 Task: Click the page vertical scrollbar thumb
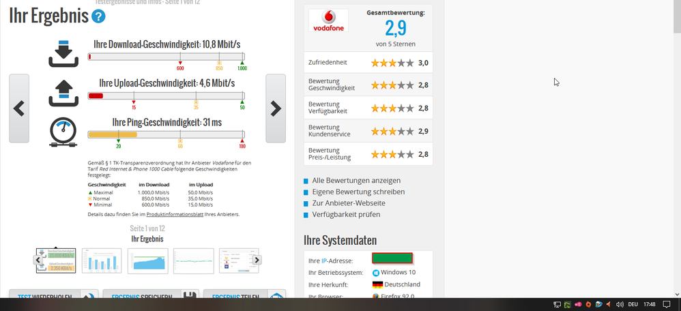point(677,16)
